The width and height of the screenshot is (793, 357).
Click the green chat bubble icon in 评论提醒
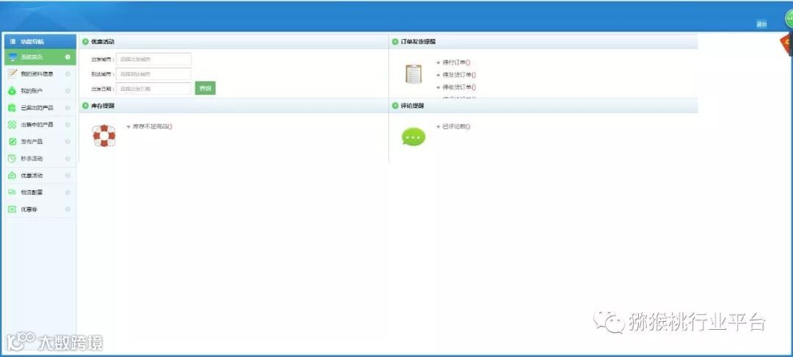(413, 137)
